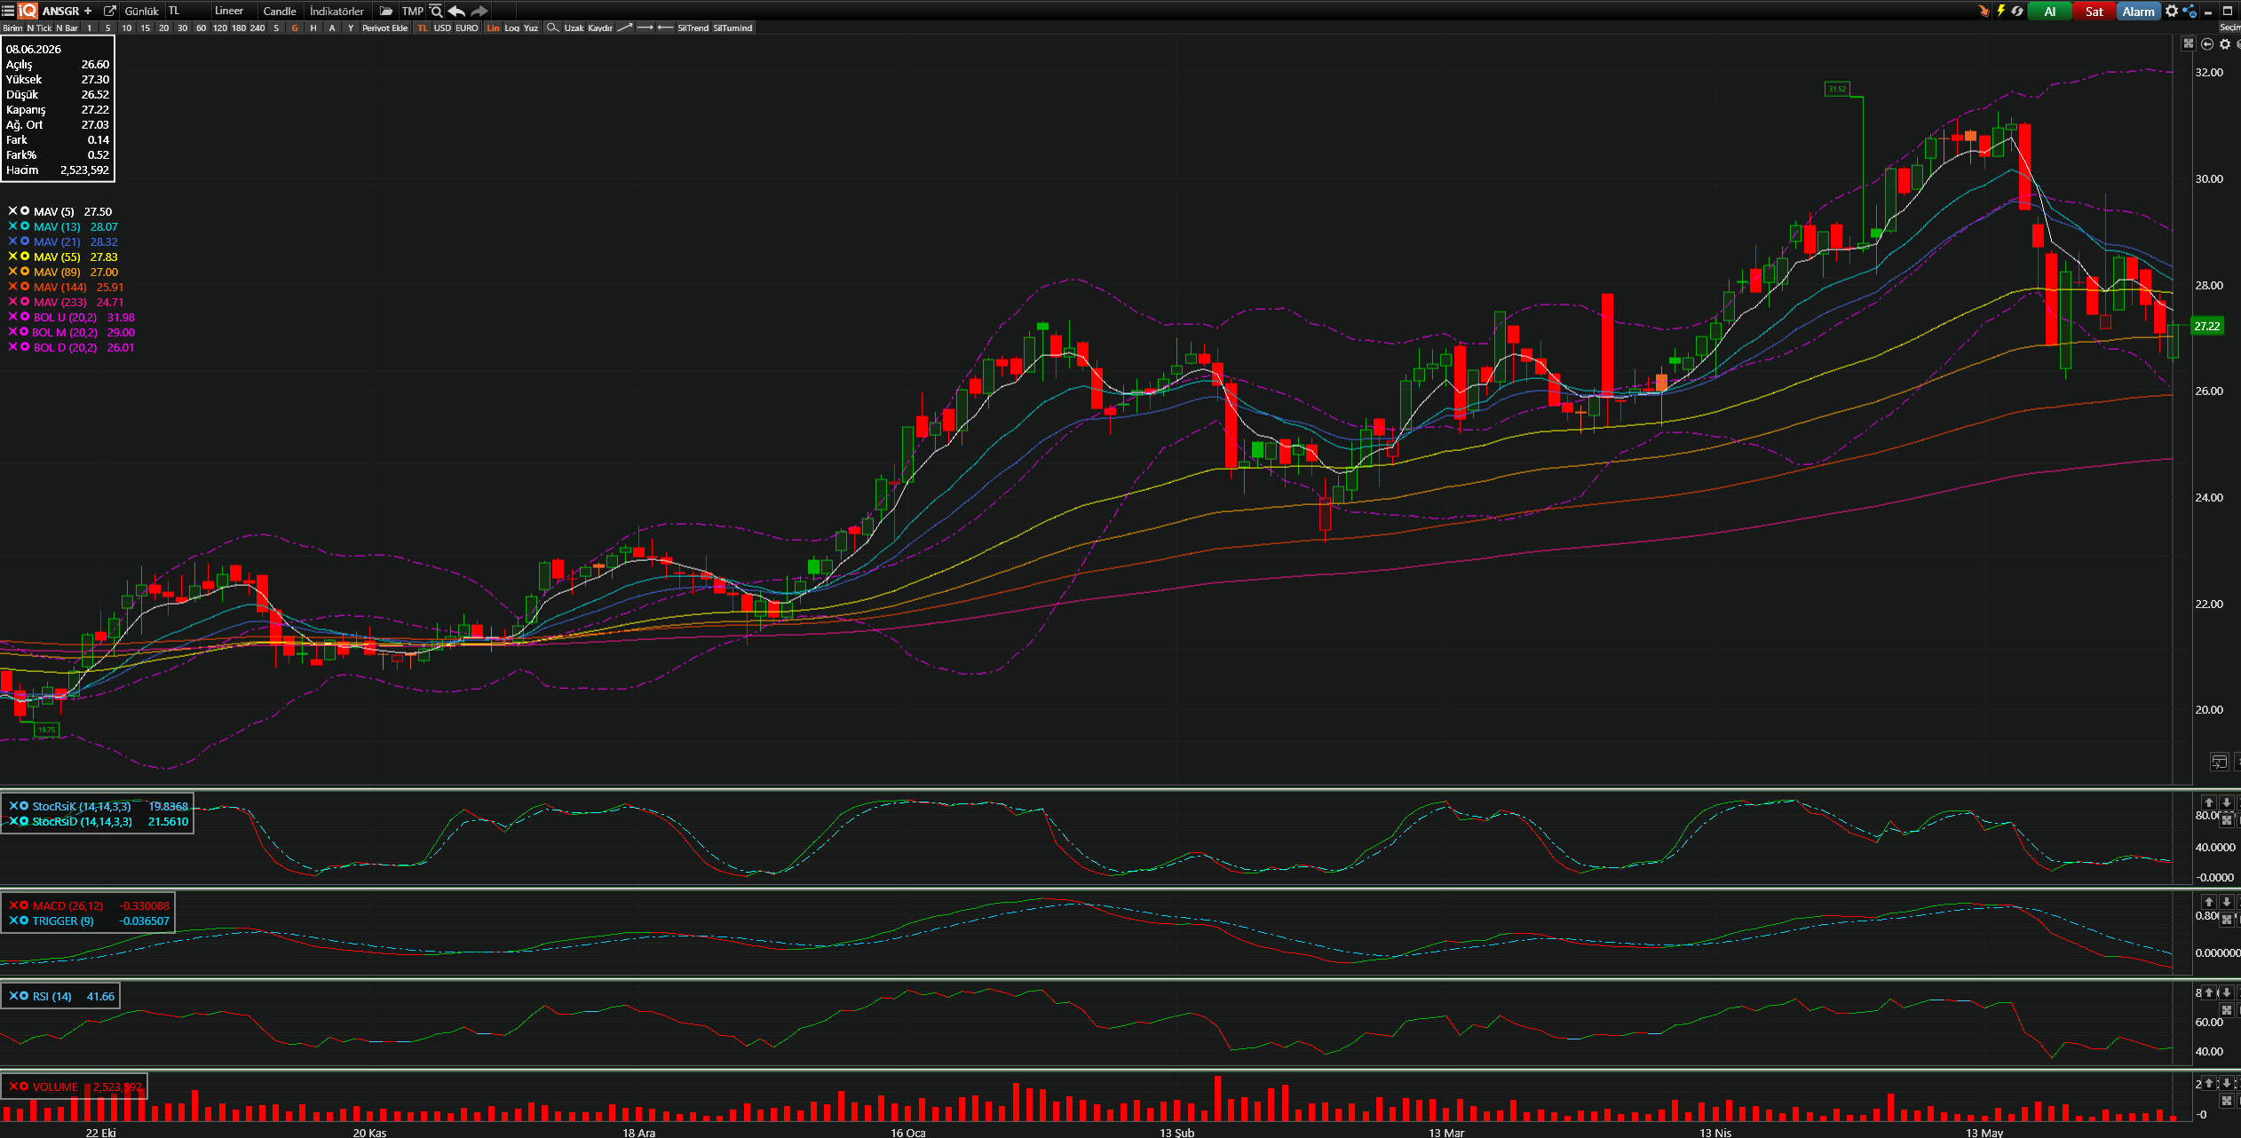The image size is (2241, 1138).
Task: Toggle MAV (89) circle visibility marker
Action: point(25,272)
